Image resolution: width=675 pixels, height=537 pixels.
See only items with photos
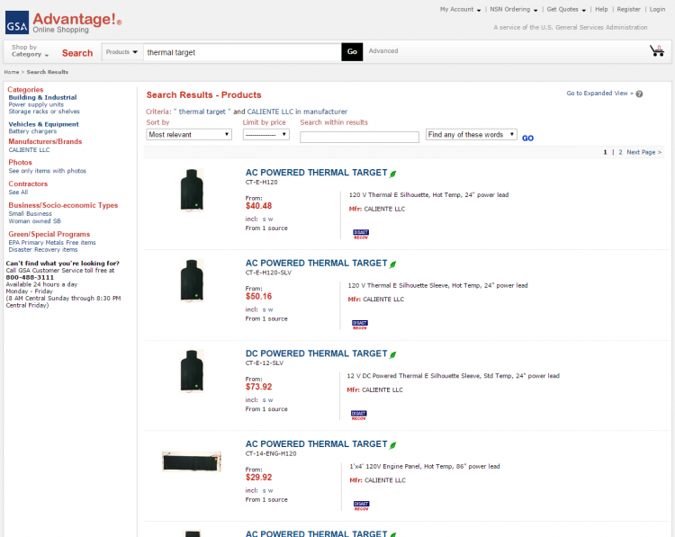tap(48, 171)
